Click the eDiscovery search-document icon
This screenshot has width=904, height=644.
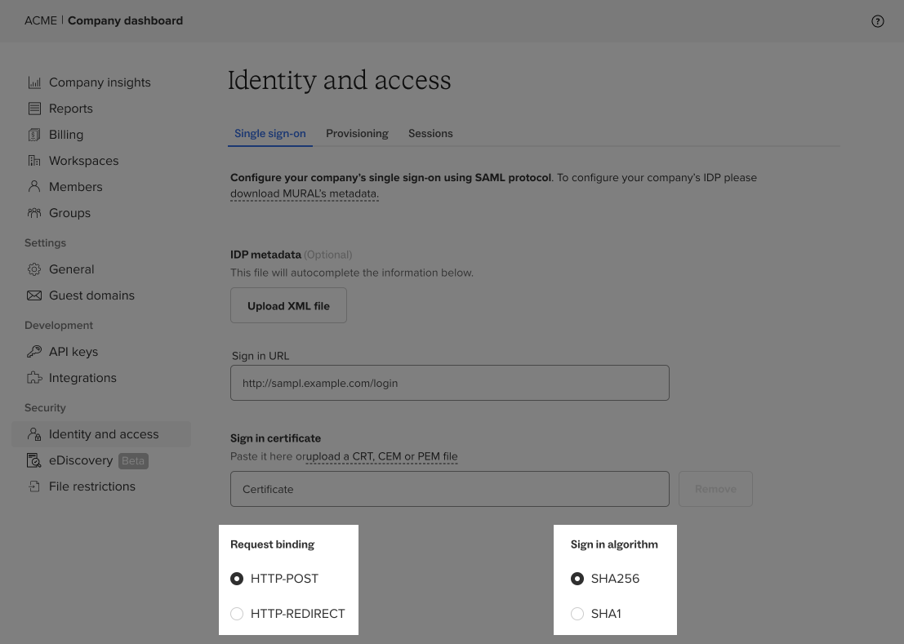(x=34, y=460)
